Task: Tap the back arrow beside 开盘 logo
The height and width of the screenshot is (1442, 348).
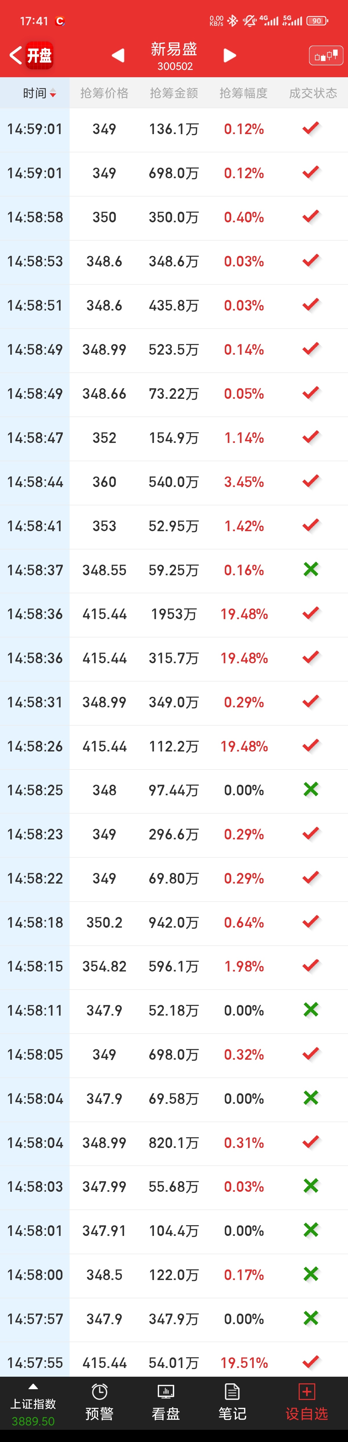Action: (x=16, y=55)
